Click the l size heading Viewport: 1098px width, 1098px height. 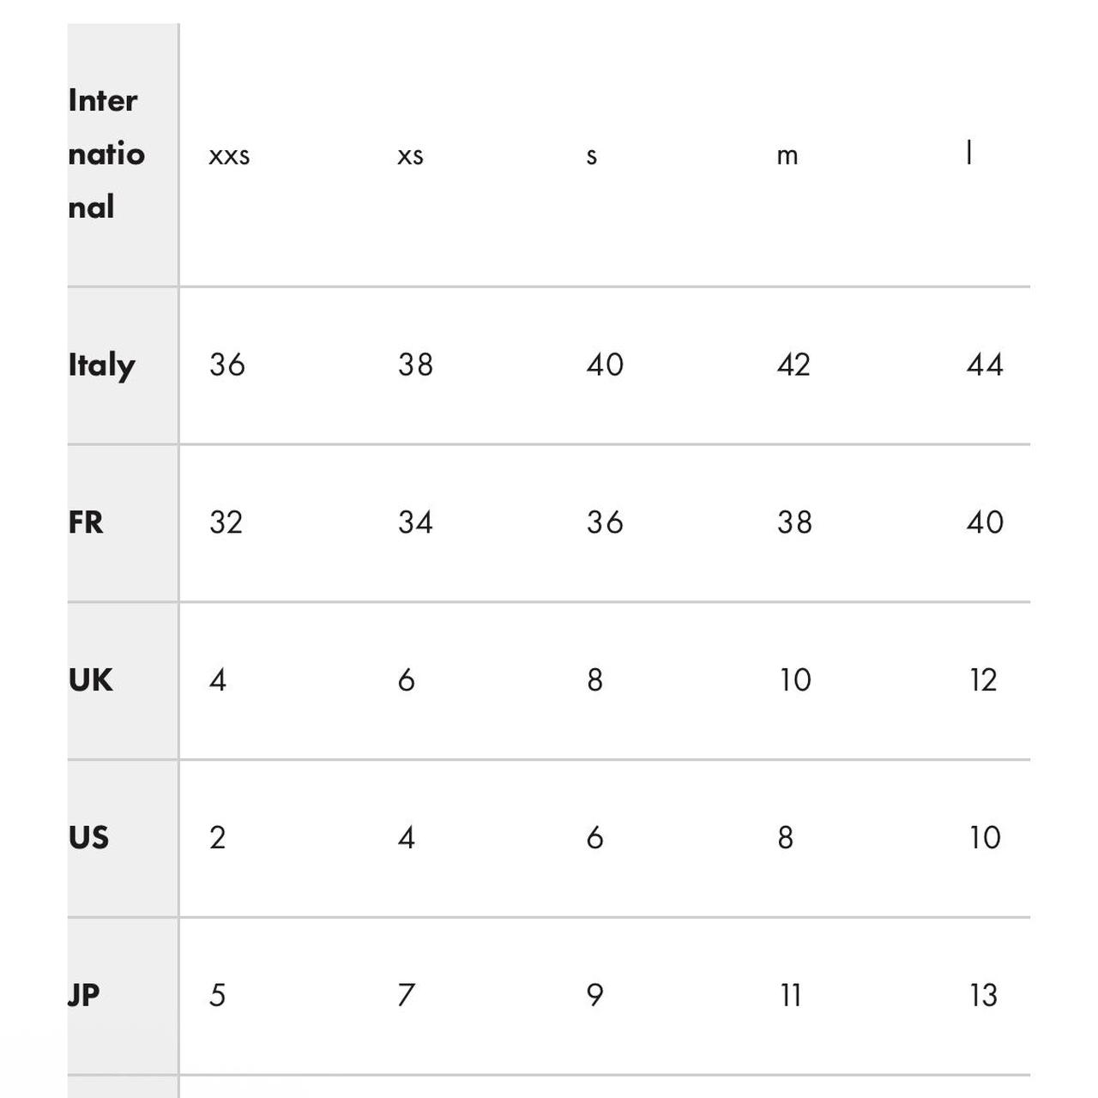[969, 153]
